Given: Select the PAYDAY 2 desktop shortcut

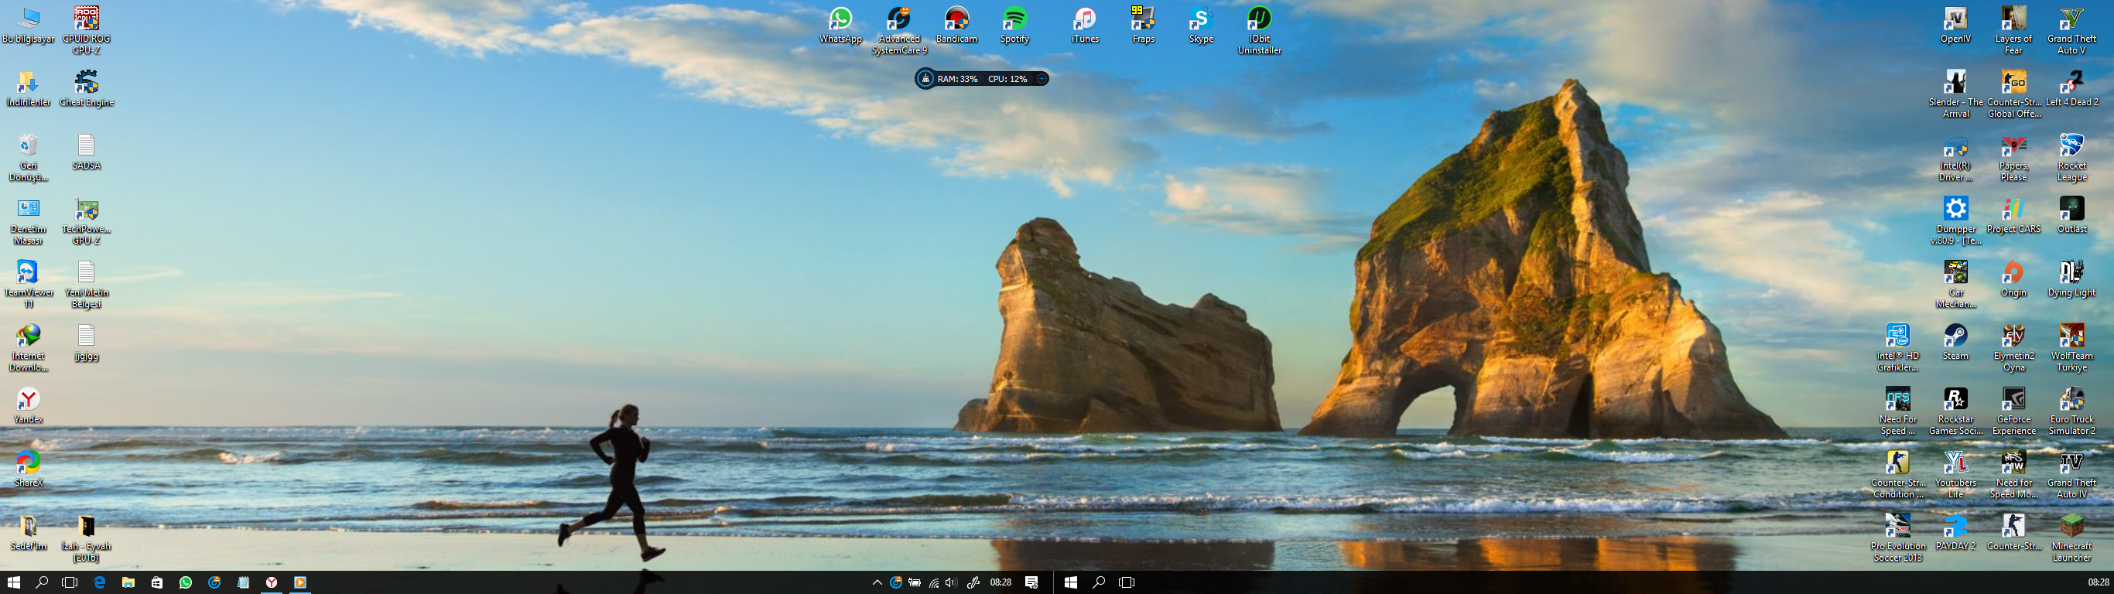Looking at the screenshot, I should (1955, 531).
